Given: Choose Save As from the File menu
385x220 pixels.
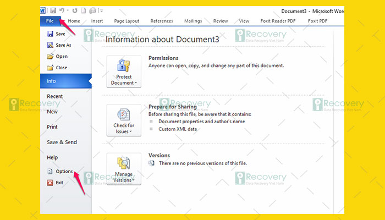Looking at the screenshot, I should tap(63, 45).
